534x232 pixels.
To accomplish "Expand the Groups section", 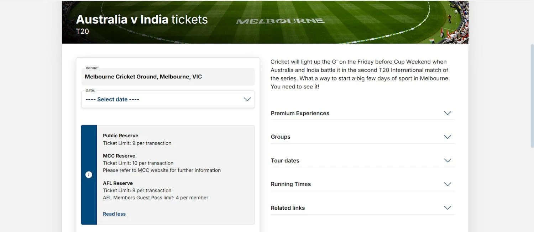I will pyautogui.click(x=281, y=137).
